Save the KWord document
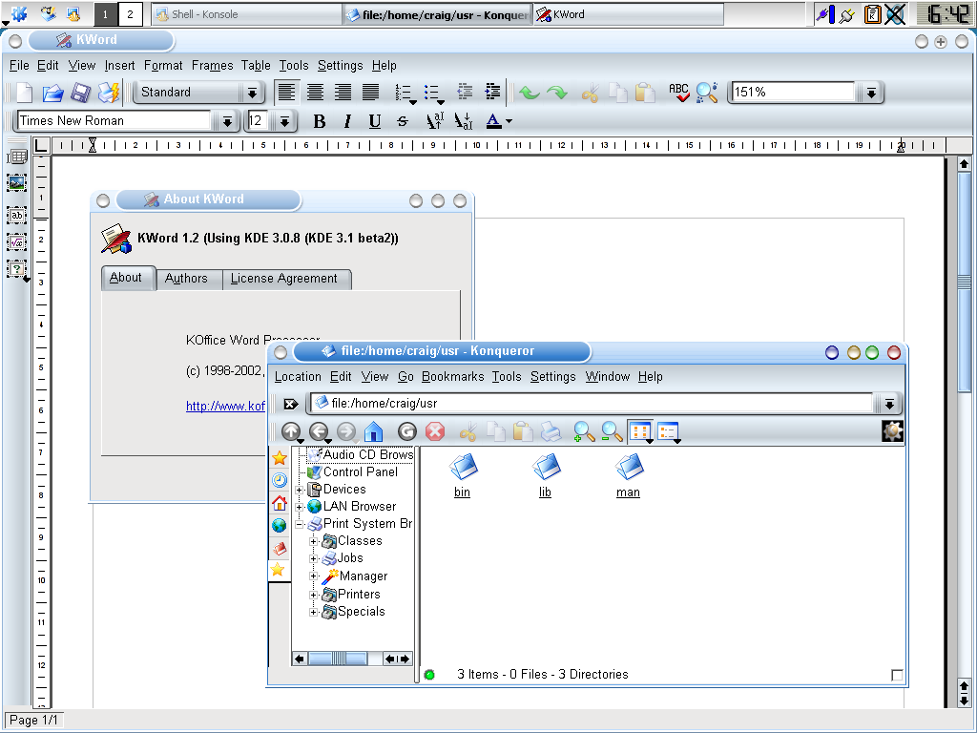This screenshot has width=977, height=733. [x=80, y=93]
